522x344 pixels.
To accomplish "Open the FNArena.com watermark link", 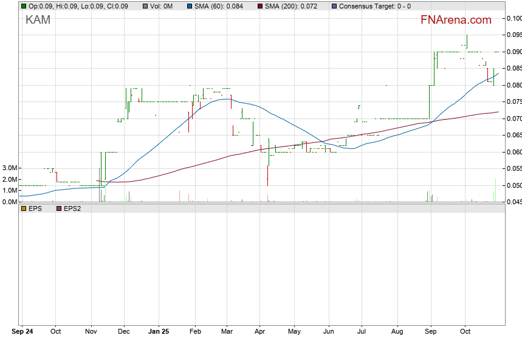I will 456,20.
